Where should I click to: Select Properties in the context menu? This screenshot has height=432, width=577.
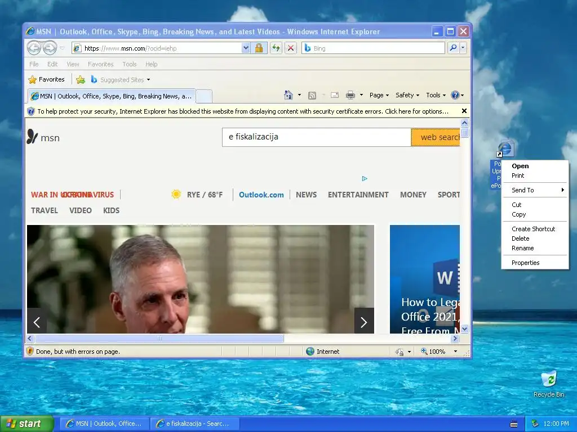(535, 263)
